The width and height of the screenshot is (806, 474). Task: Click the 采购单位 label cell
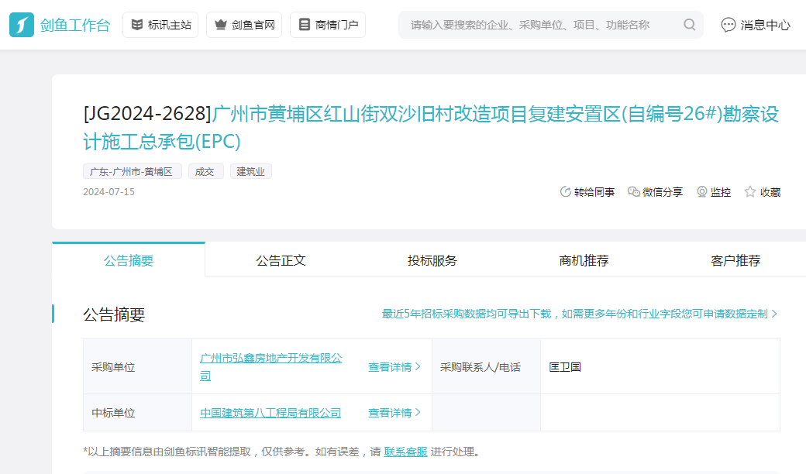[138, 366]
